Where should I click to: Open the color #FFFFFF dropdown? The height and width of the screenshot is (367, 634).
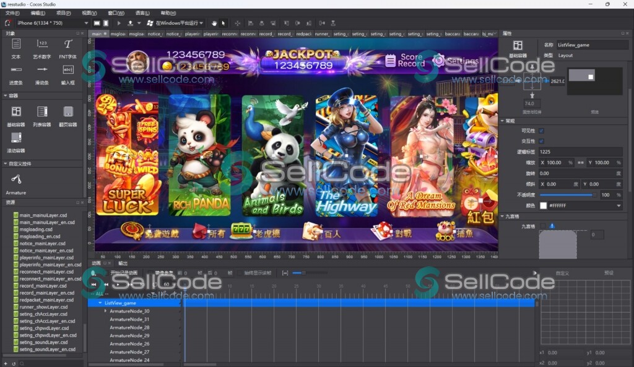click(619, 205)
